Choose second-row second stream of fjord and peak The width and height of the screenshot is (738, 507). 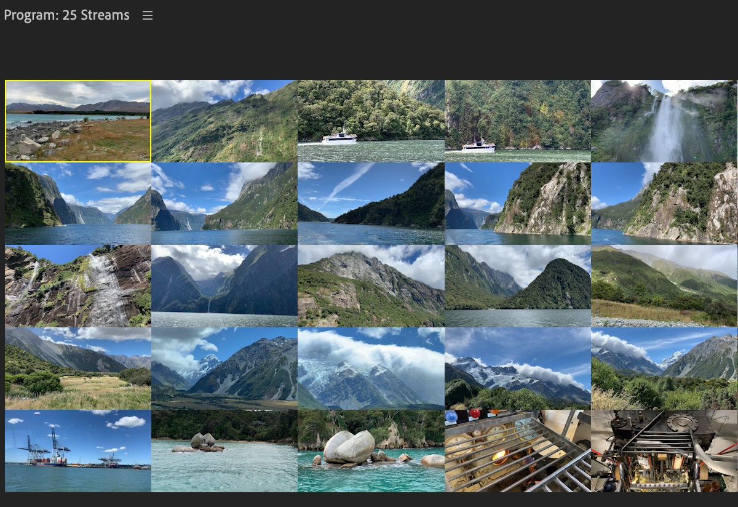click(x=224, y=204)
